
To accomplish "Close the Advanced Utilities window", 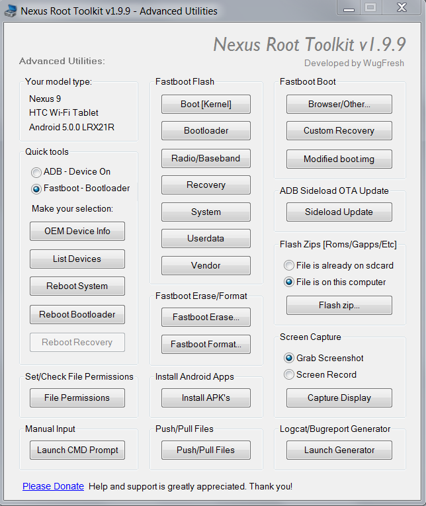I will click(402, 8).
